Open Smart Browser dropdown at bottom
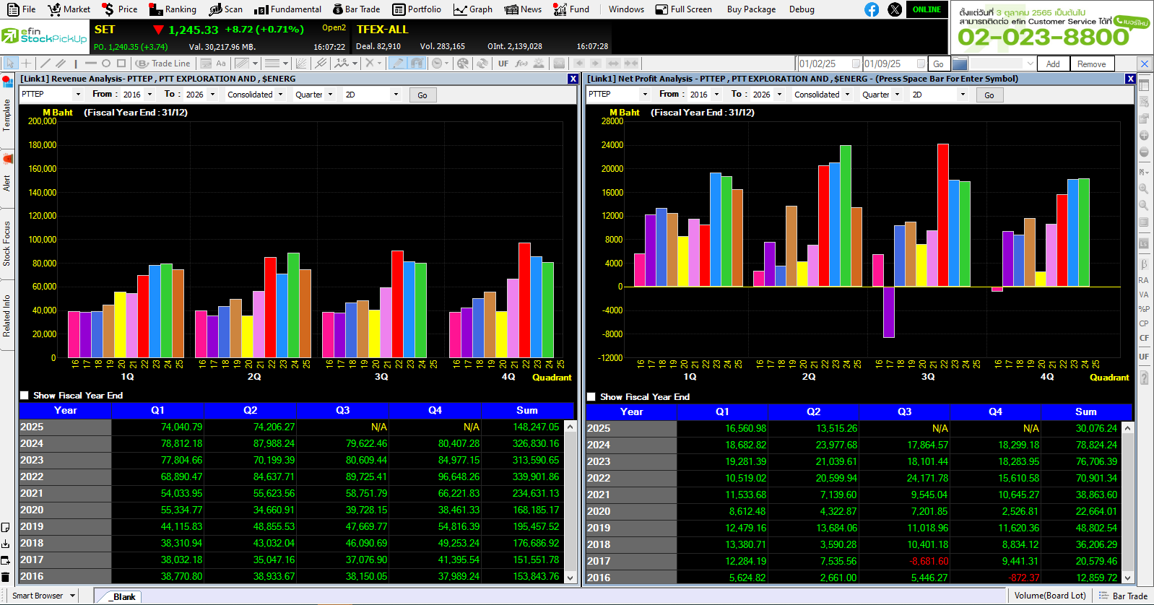The image size is (1154, 605). pos(72,596)
